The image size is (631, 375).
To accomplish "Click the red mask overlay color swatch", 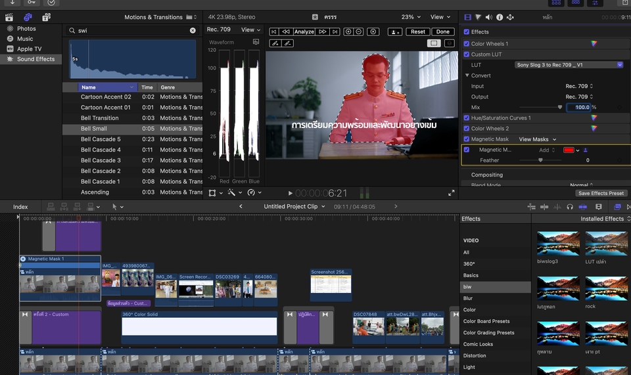I will [x=569, y=150].
